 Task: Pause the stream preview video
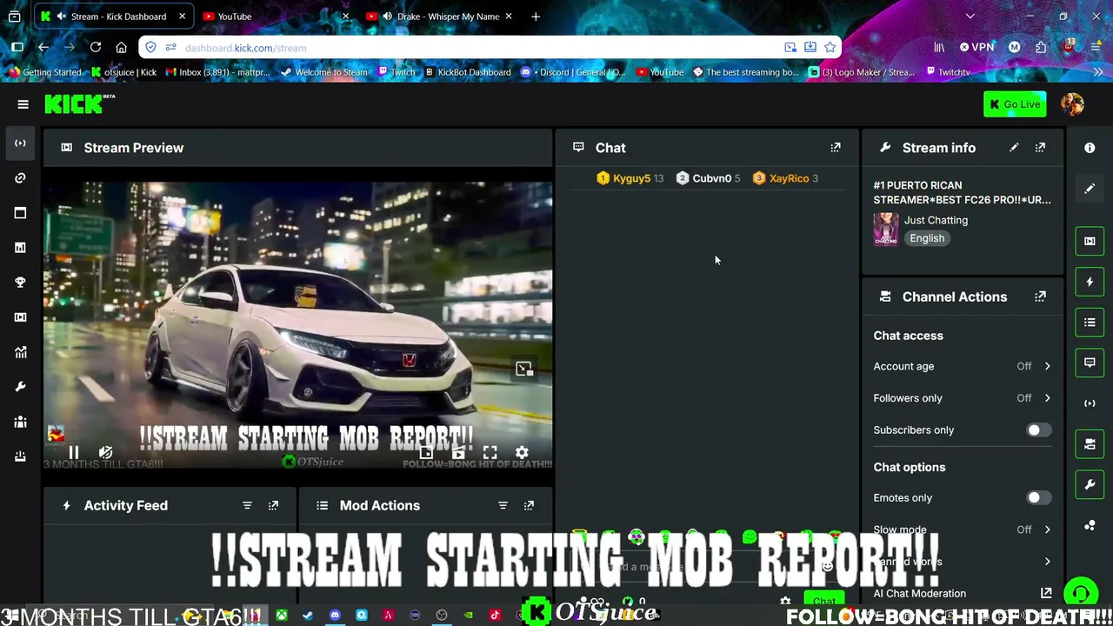pyautogui.click(x=74, y=452)
